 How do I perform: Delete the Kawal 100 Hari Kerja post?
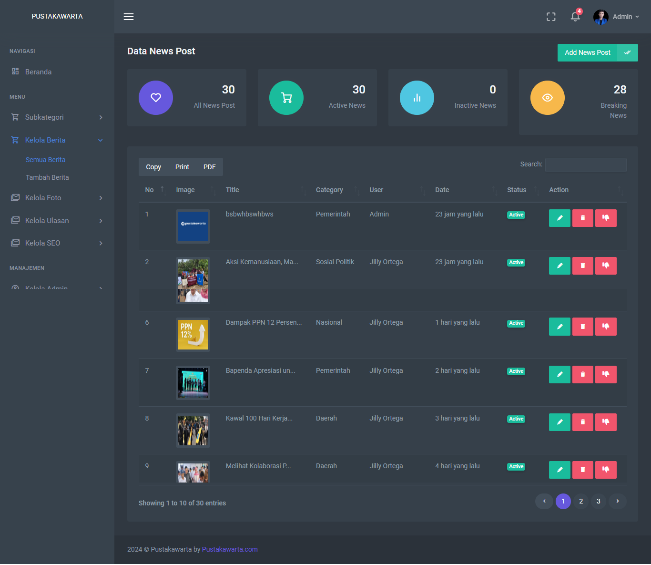point(582,422)
